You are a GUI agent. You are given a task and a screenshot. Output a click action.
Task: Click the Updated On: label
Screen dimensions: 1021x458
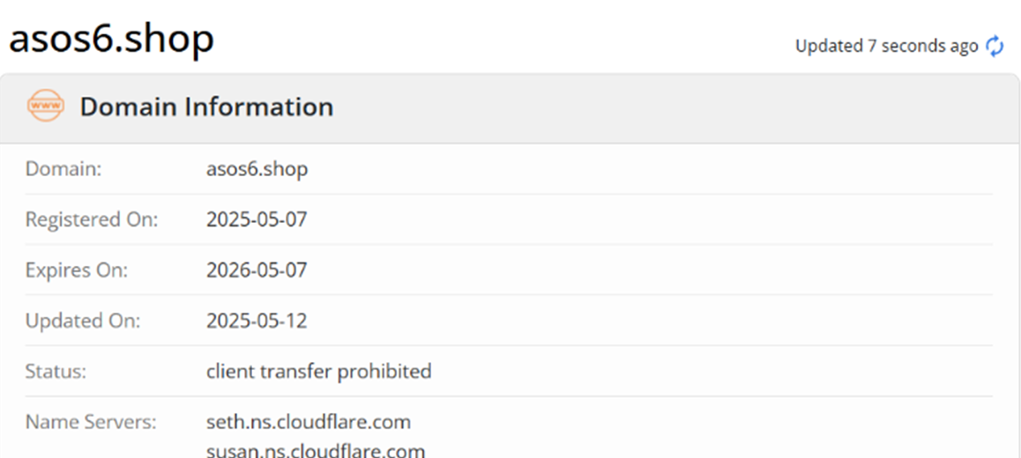(83, 321)
